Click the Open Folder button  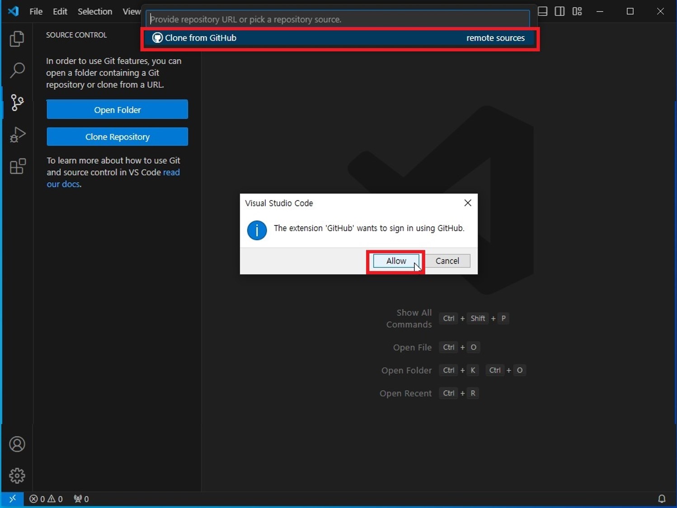pos(117,110)
